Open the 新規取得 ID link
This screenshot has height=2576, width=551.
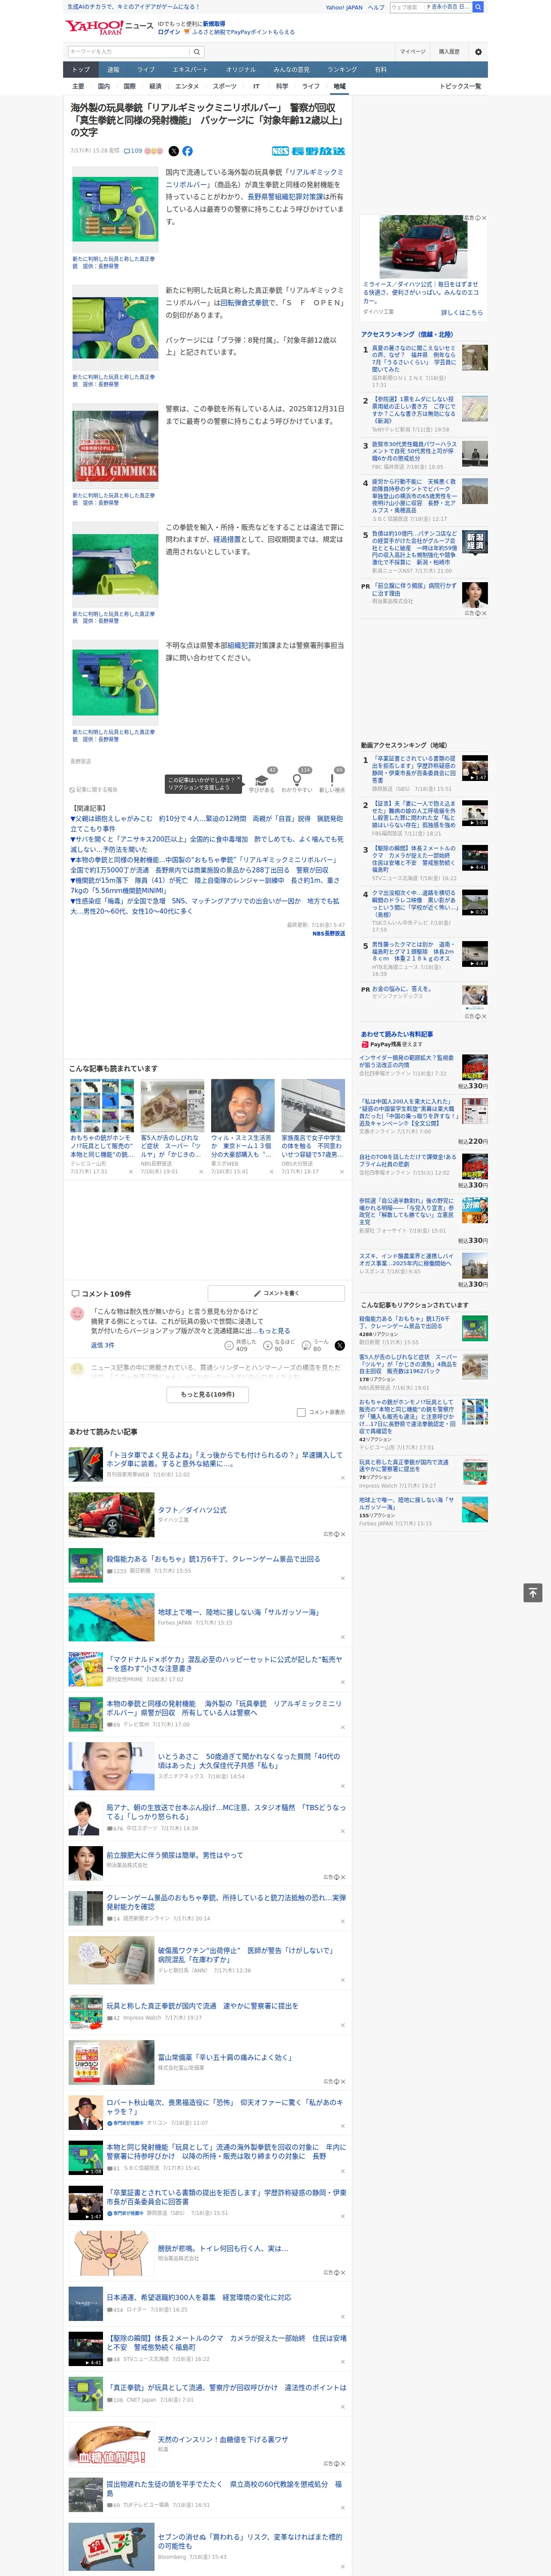(x=214, y=24)
